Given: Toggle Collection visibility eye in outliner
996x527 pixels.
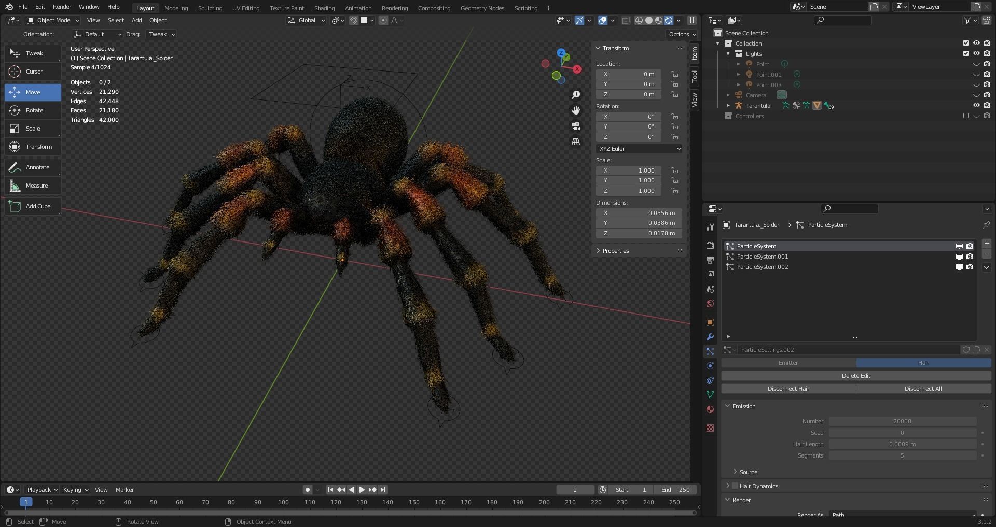Looking at the screenshot, I should coord(976,44).
